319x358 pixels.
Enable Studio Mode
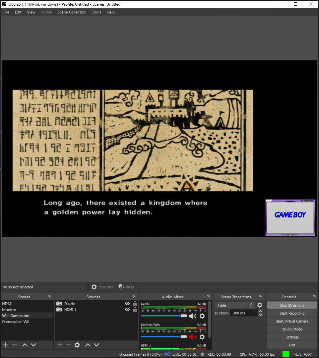pos(292,329)
